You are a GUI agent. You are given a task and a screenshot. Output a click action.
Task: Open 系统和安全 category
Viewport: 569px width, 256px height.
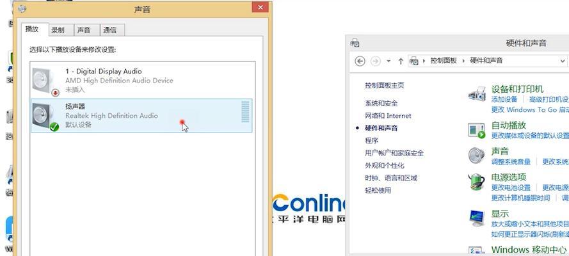[x=381, y=103]
